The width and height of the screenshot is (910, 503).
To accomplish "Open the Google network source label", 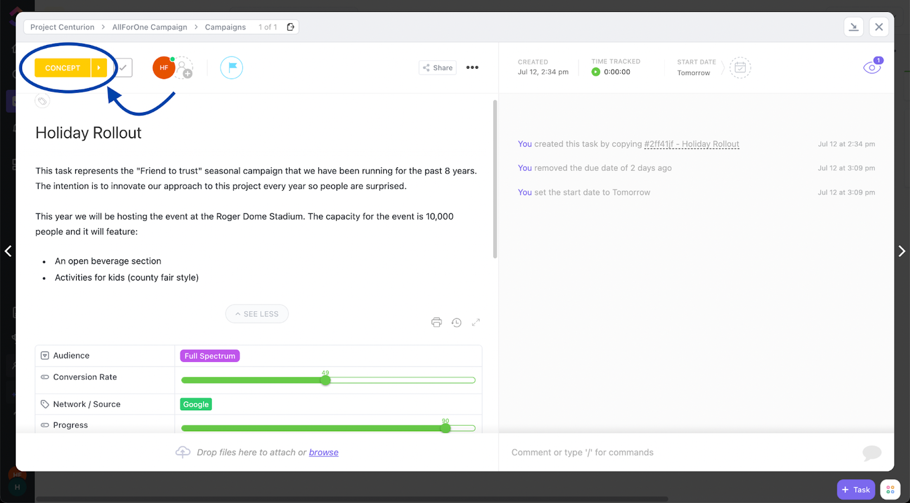I will 196,404.
